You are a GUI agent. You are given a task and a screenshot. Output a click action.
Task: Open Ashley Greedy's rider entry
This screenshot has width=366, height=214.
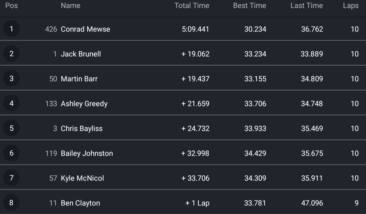(84, 104)
